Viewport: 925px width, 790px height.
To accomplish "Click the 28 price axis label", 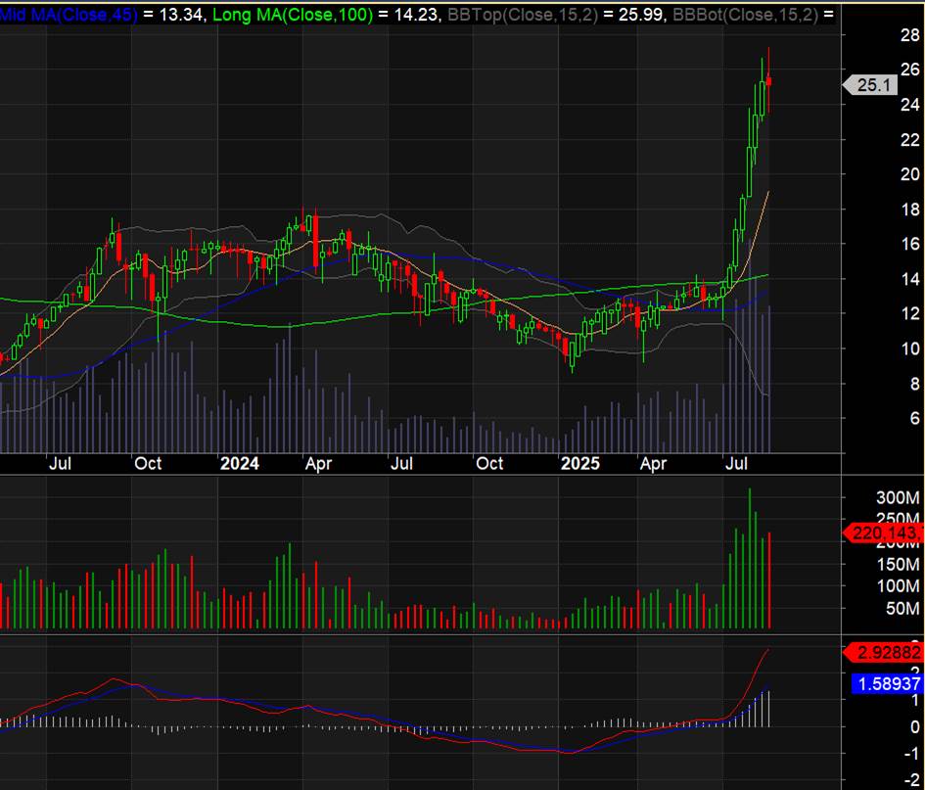I will tap(910, 35).
